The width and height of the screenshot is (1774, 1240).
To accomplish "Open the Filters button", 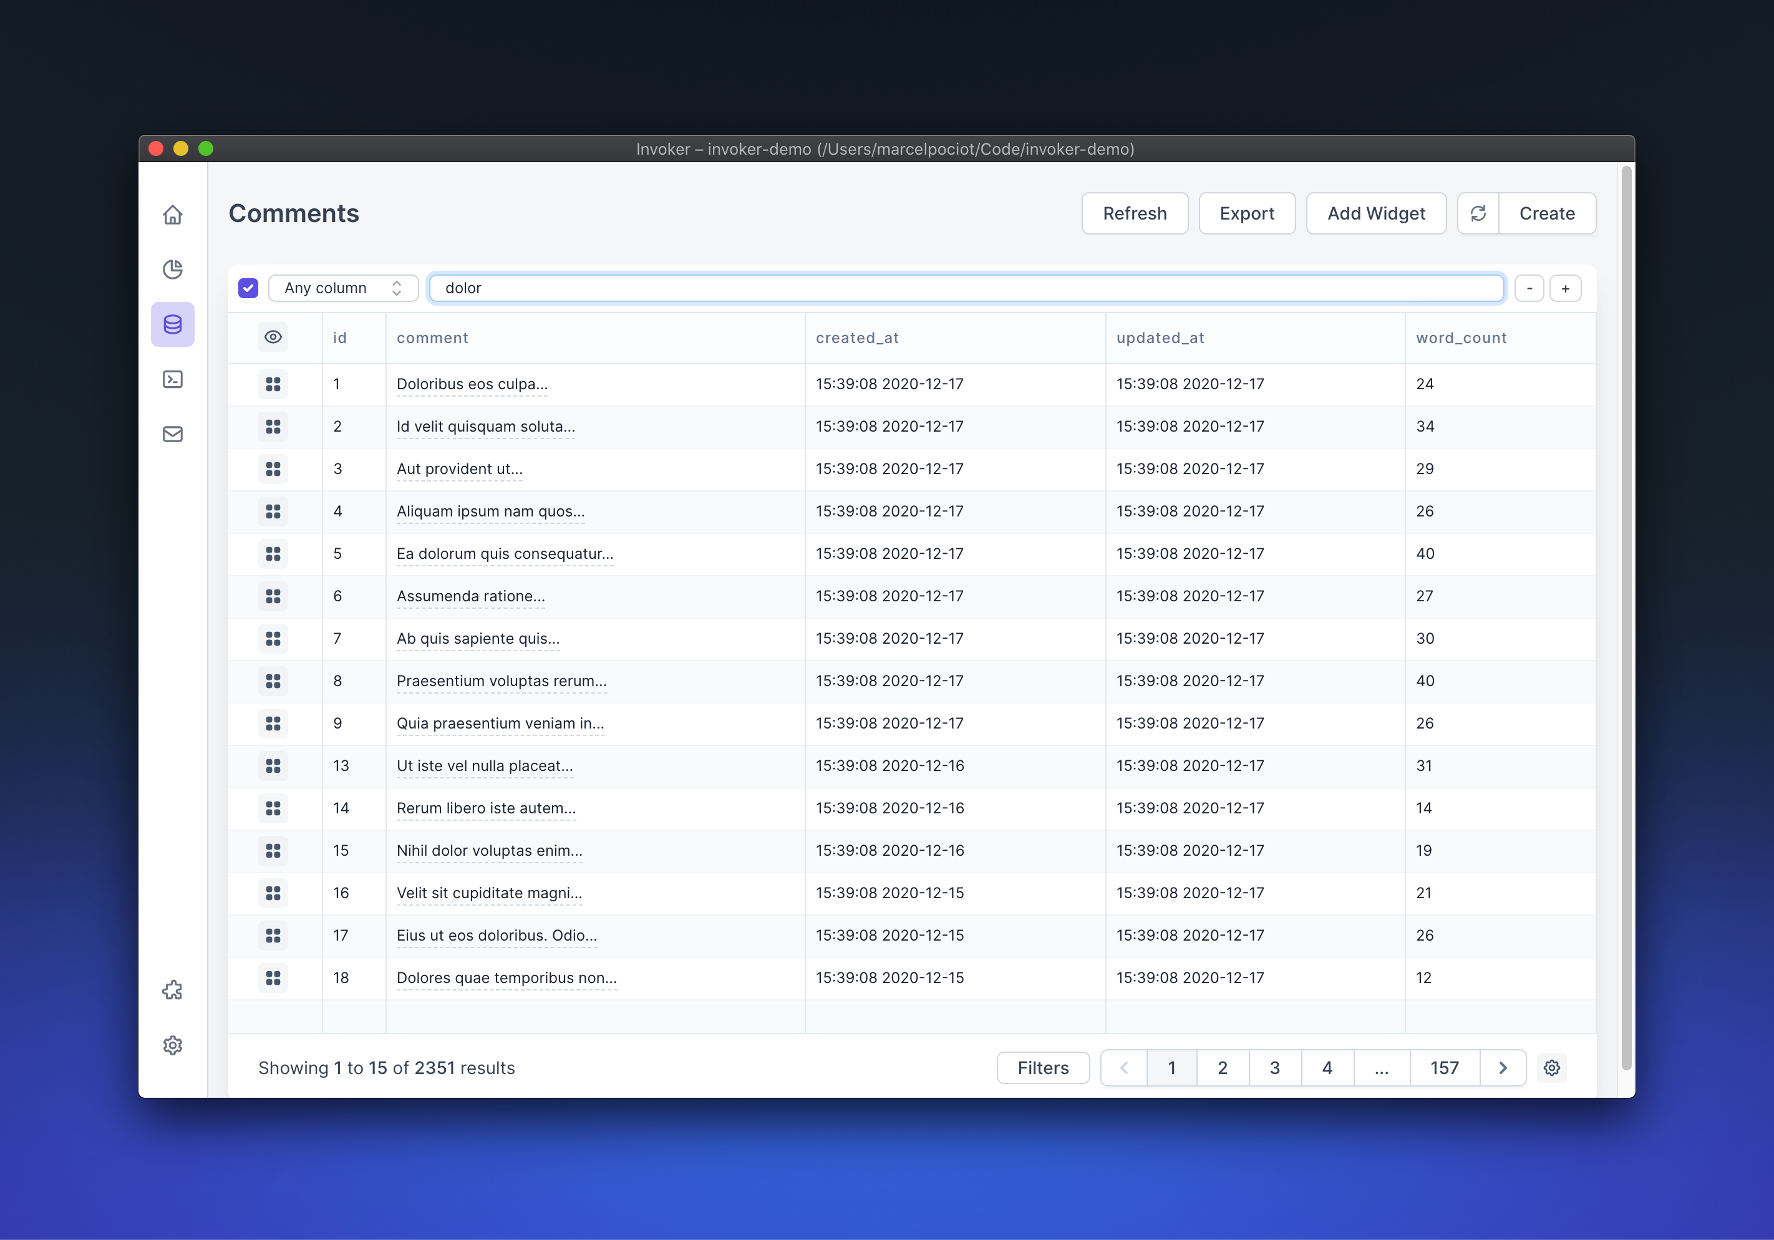I will 1043,1068.
